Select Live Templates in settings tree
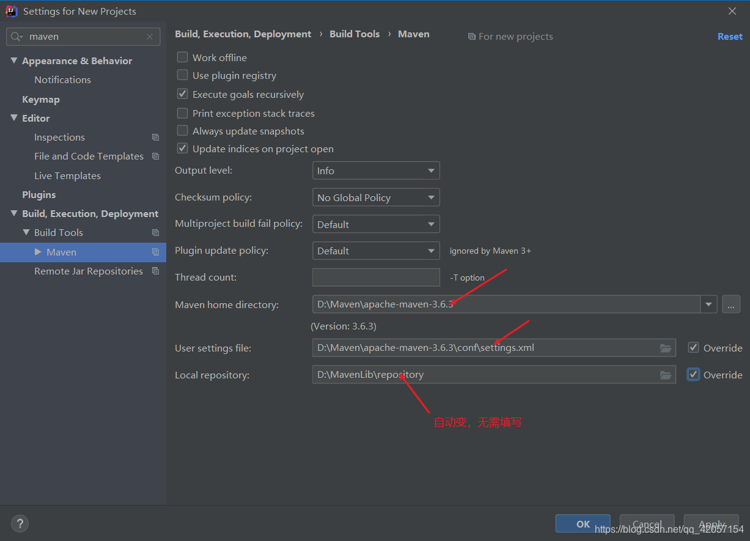 pos(67,175)
